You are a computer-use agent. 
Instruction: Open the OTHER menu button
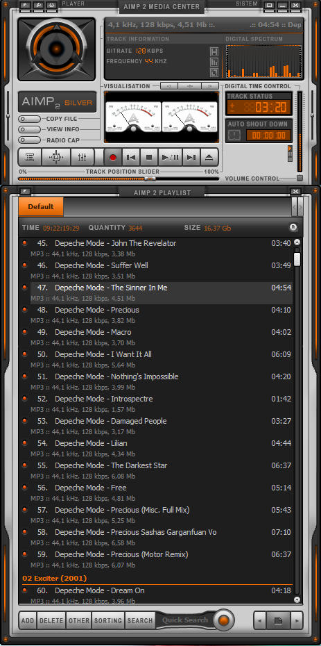pos(79,620)
